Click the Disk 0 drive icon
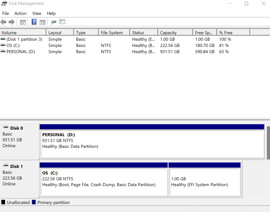The height and width of the screenshot is (212, 270). coord(6,128)
